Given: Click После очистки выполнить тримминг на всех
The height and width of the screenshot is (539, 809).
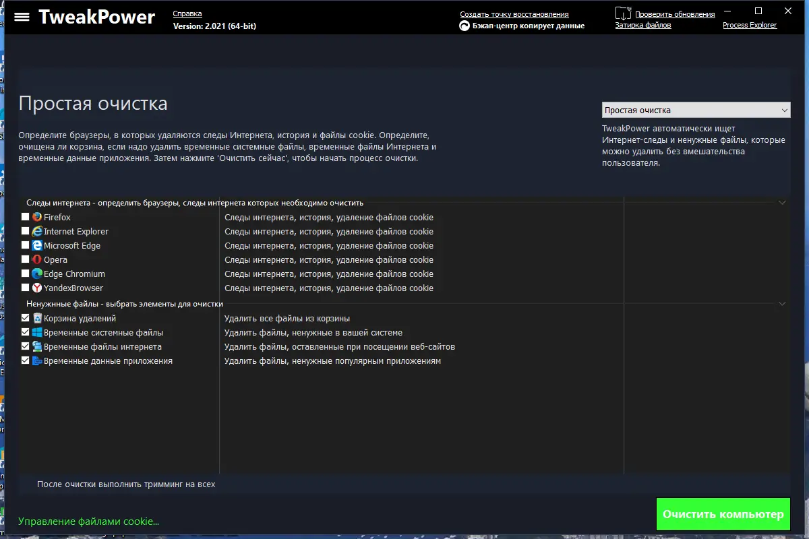Looking at the screenshot, I should (126, 484).
